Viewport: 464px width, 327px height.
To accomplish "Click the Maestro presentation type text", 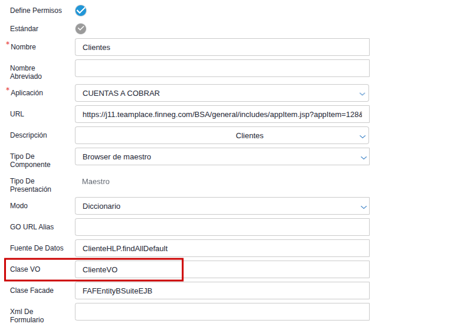I will (96, 182).
